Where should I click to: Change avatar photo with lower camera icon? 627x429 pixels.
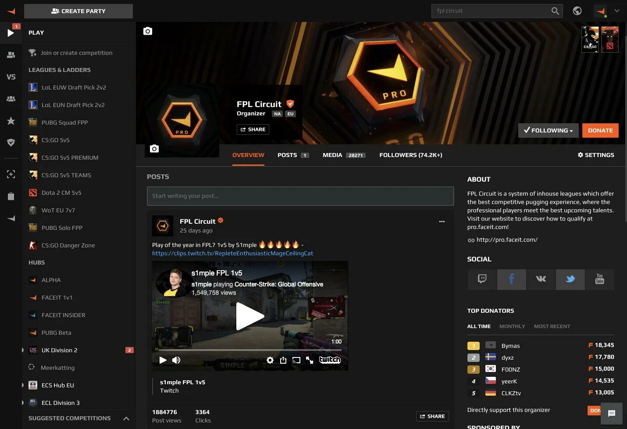pyautogui.click(x=154, y=149)
